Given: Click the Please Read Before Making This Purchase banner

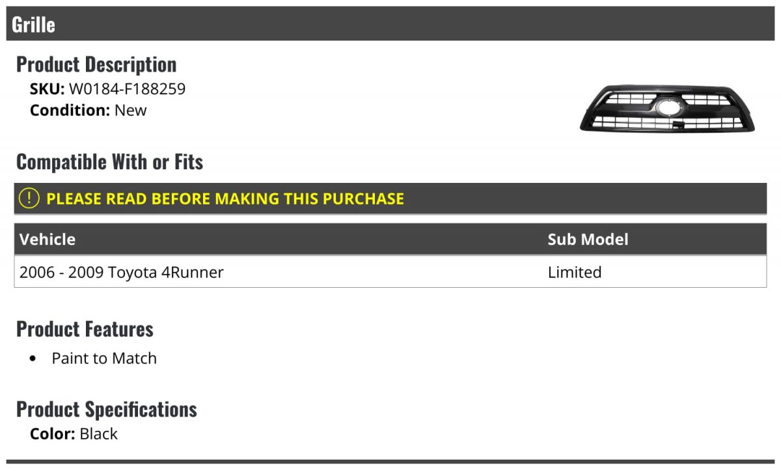Looking at the screenshot, I should (390, 199).
